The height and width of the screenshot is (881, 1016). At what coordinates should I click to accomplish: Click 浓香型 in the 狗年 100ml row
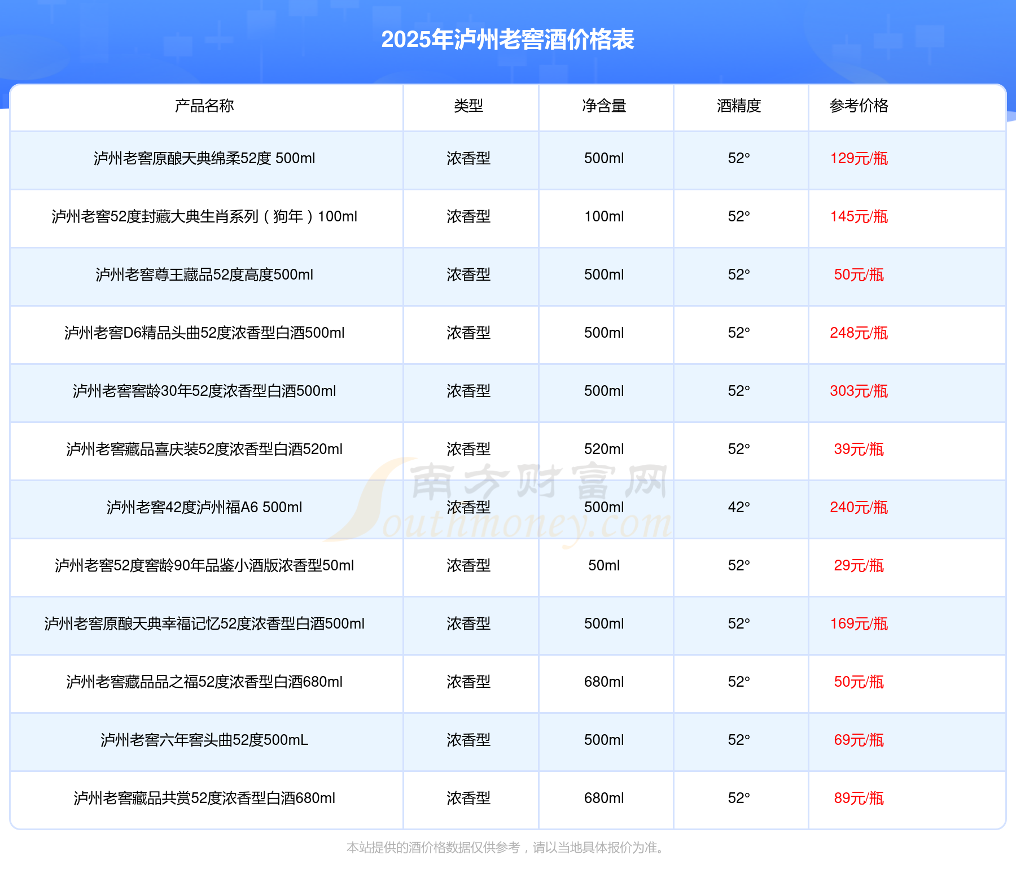468,216
